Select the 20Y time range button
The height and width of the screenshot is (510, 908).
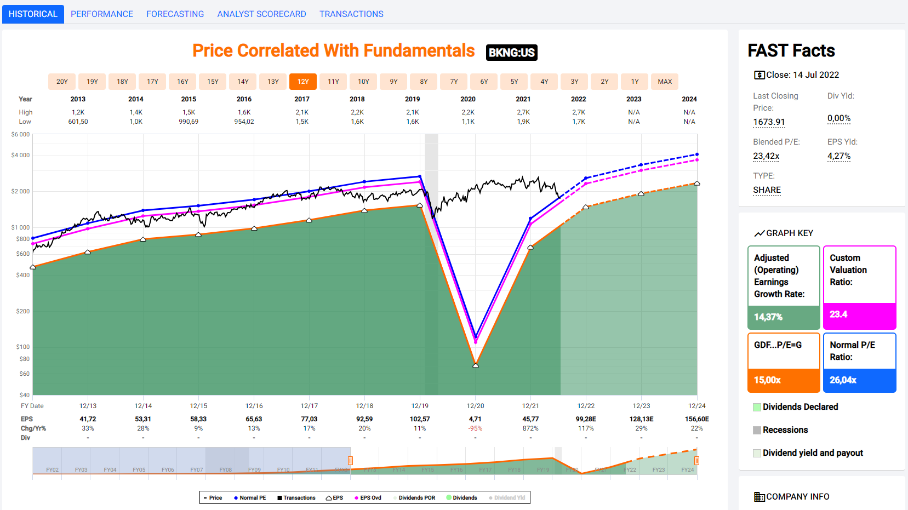tap(62, 82)
